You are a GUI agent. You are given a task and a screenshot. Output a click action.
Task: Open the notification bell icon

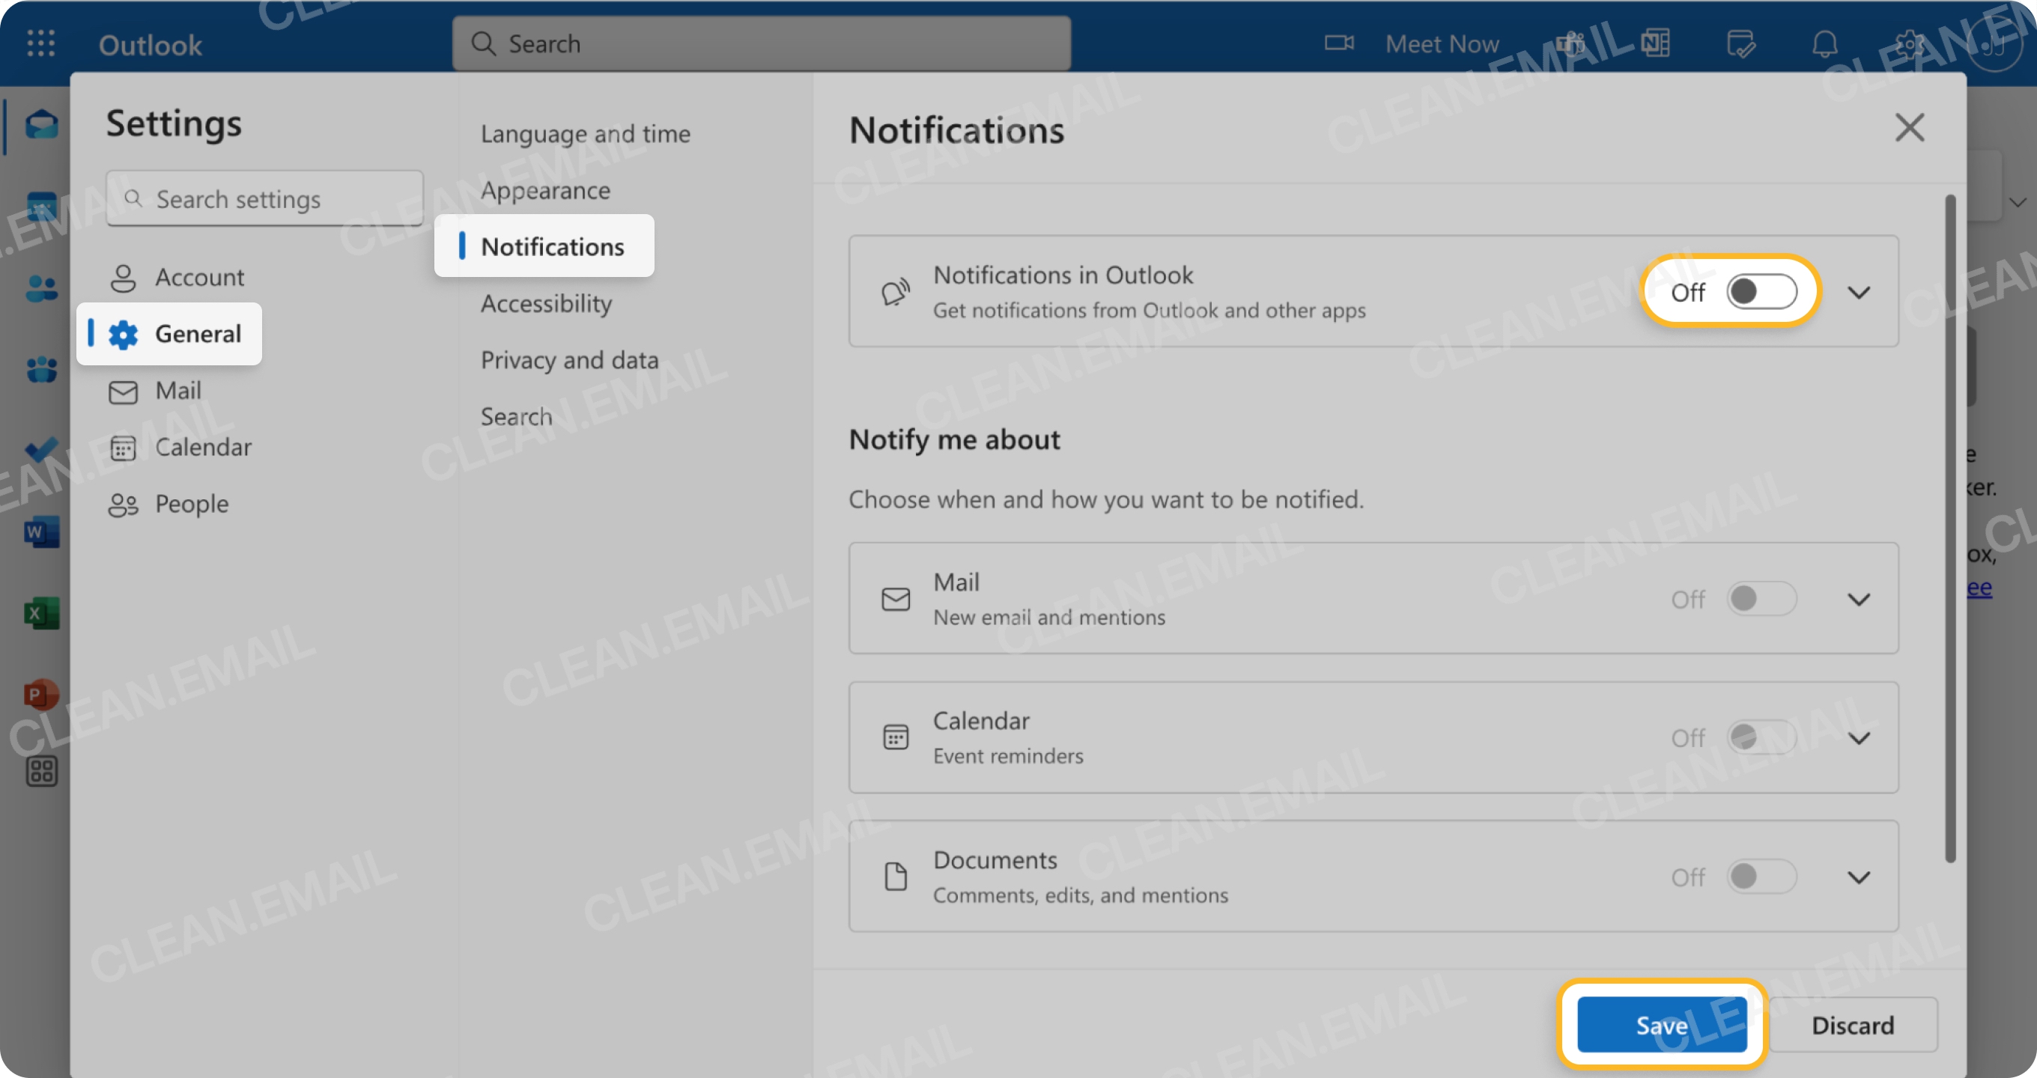[x=1825, y=43]
